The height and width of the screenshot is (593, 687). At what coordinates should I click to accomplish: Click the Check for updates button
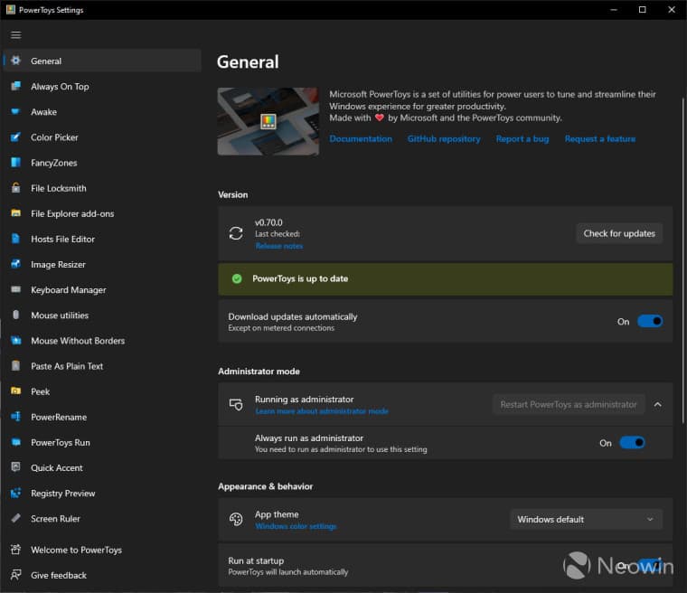pyautogui.click(x=619, y=233)
